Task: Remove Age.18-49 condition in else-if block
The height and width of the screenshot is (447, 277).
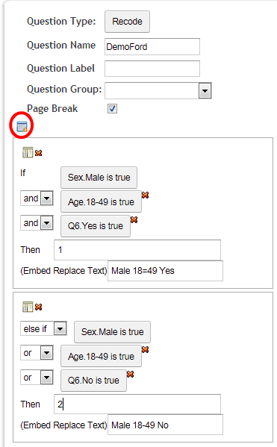Action: coord(145,349)
